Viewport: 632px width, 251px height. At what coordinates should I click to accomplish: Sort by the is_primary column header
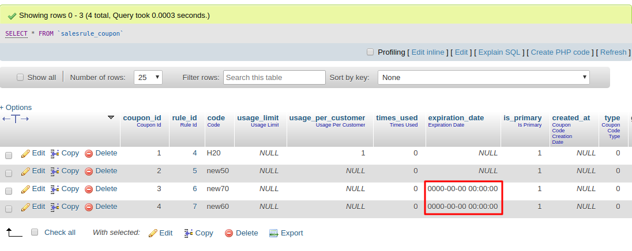[x=522, y=118]
